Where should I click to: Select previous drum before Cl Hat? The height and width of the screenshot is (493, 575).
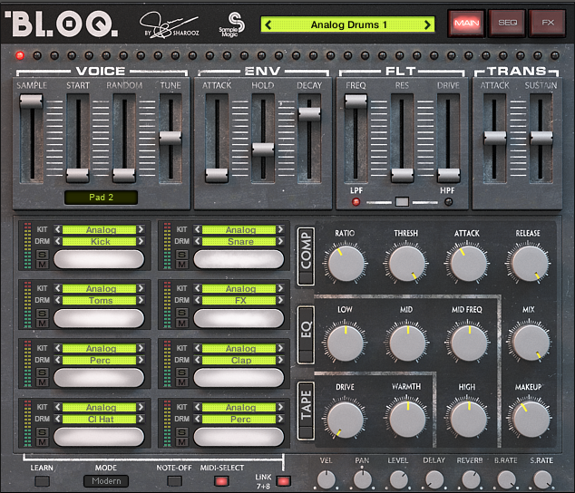[x=58, y=419]
